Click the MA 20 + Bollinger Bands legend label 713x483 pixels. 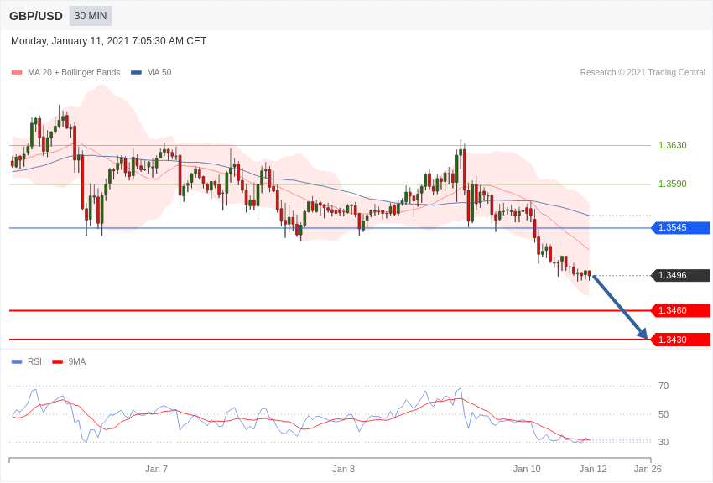(x=74, y=73)
